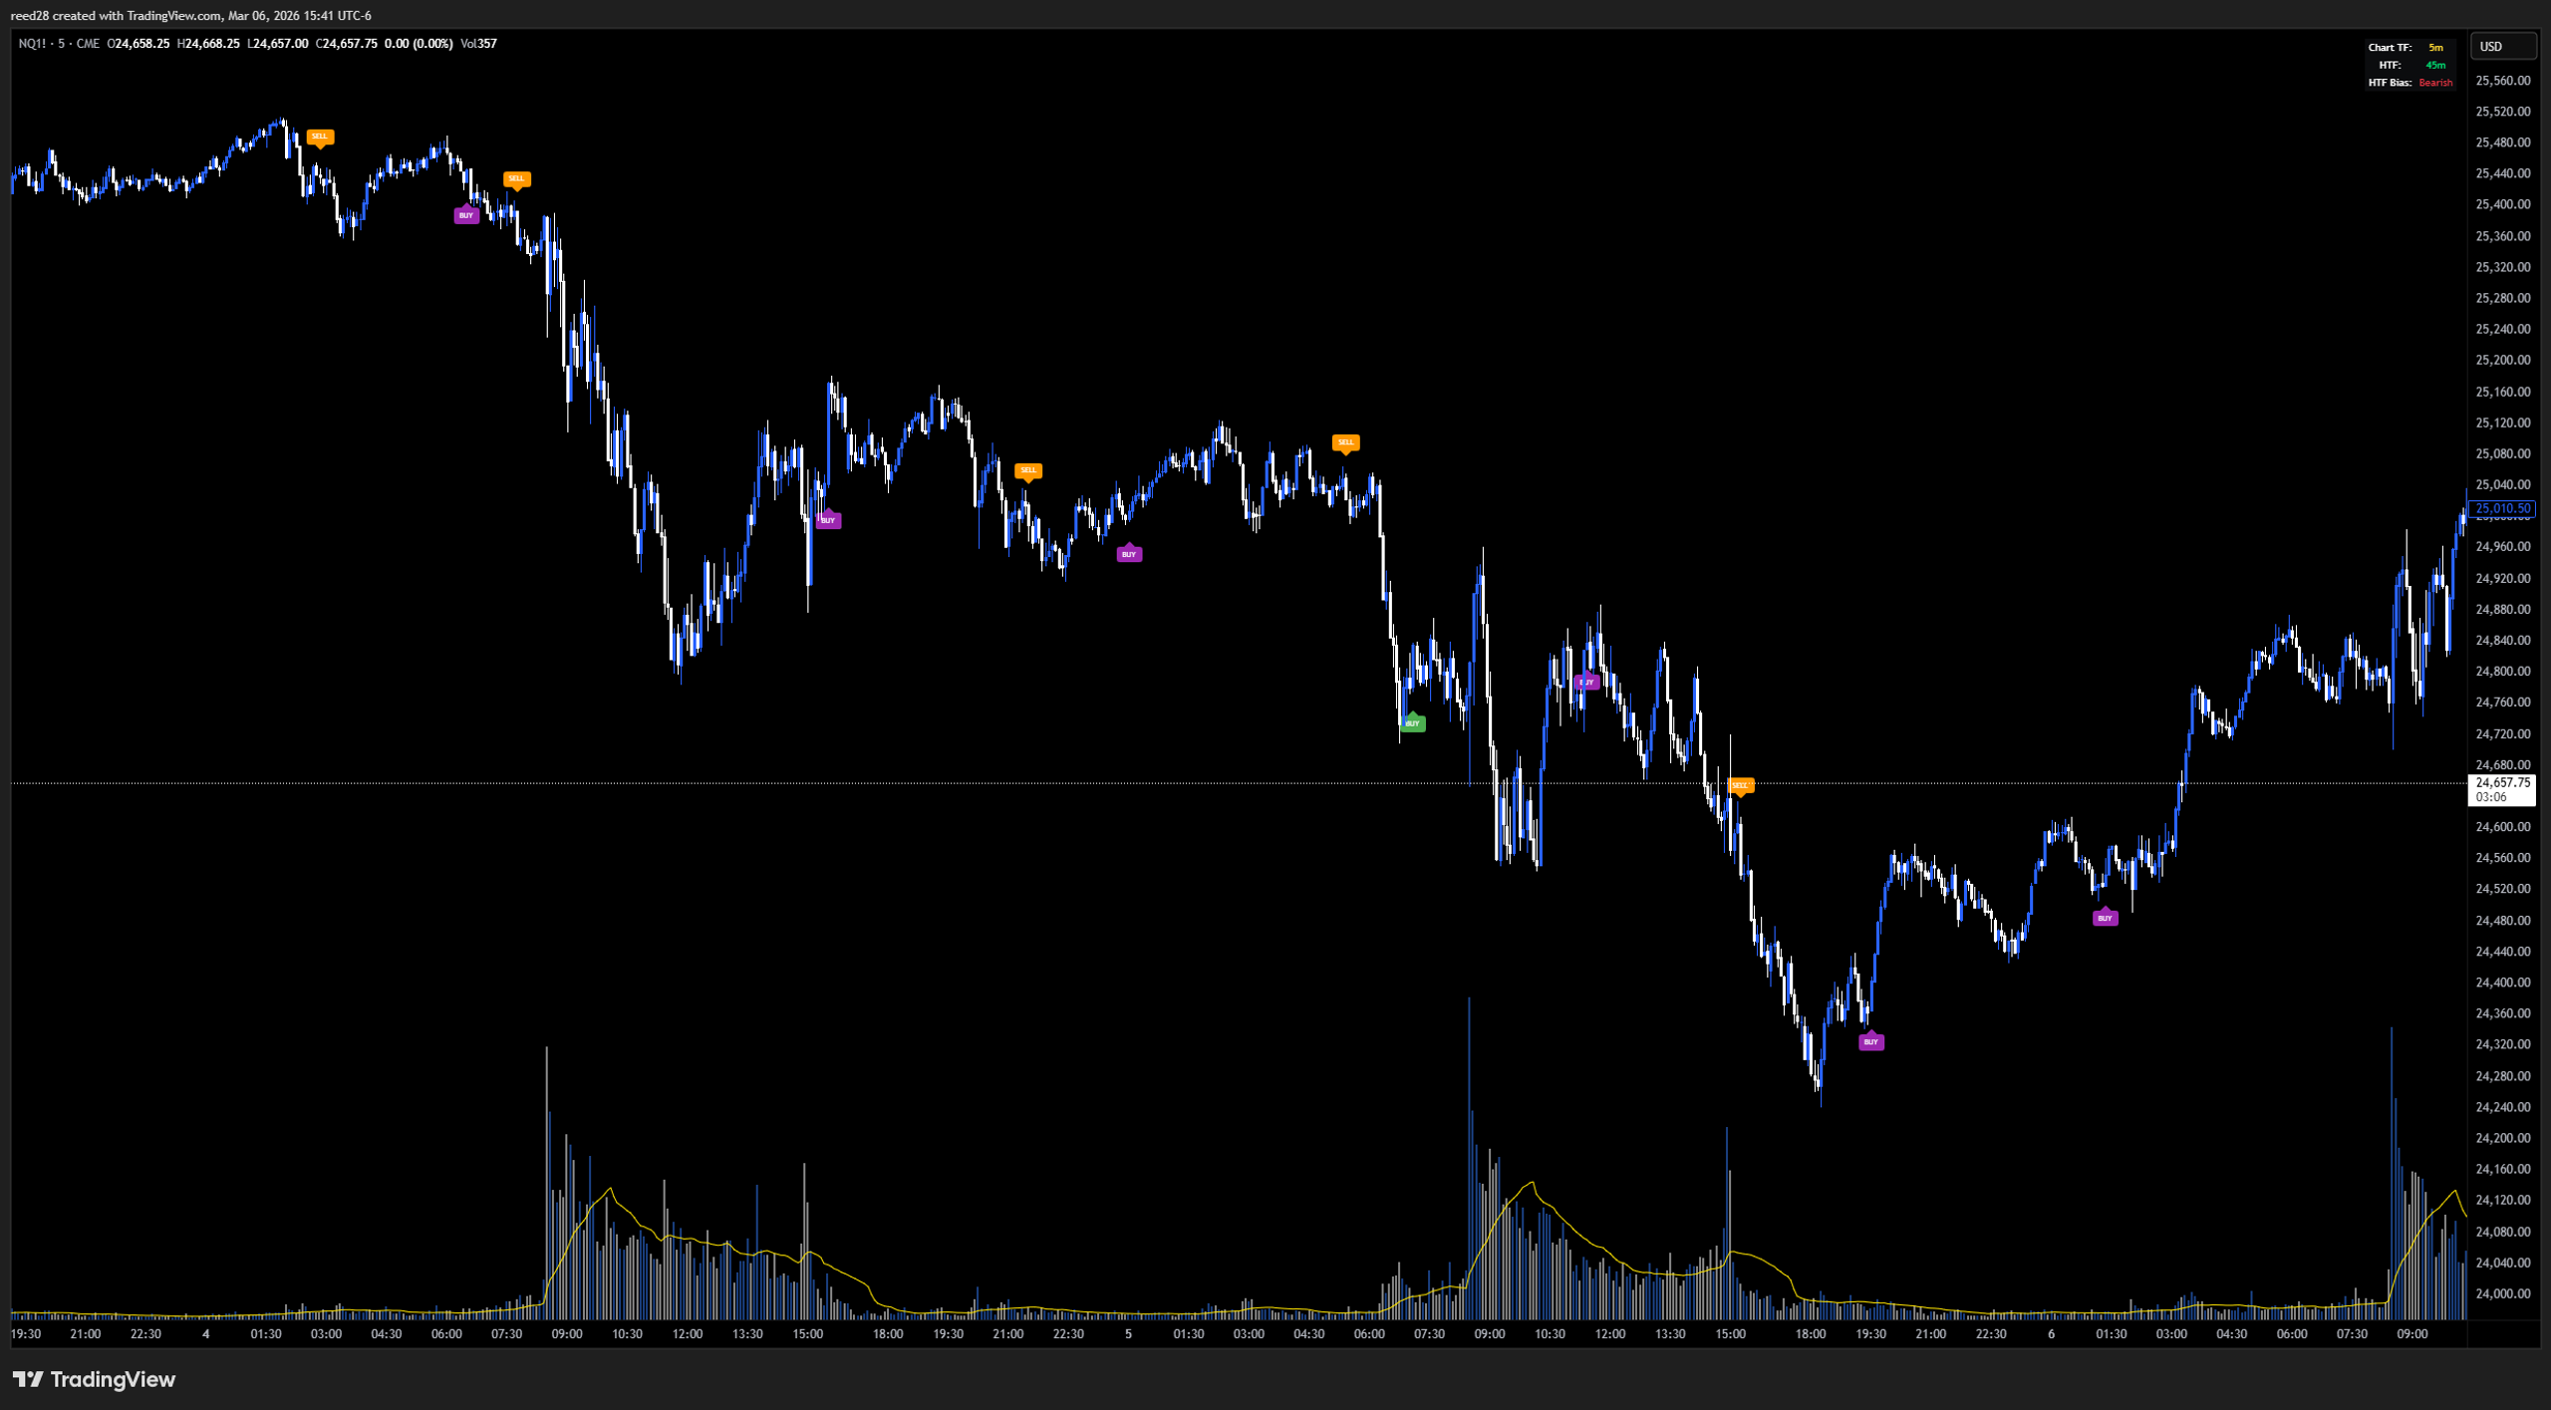This screenshot has height=1410, width=2551.
Task: Click the SELL marker before the 09:00 drop on the 4th
Action: 516,179
